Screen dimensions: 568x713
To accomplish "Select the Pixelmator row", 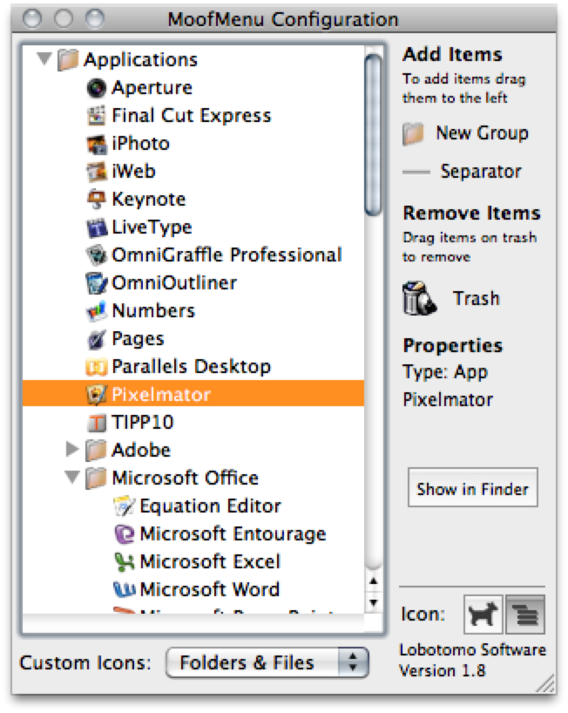I will [x=192, y=395].
